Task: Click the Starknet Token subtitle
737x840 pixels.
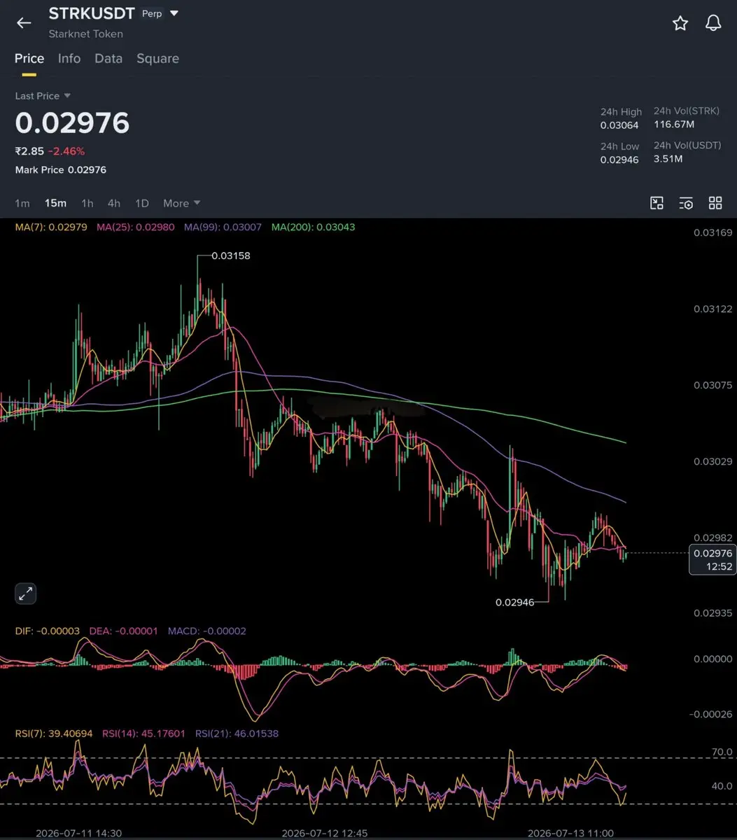Action: pyautogui.click(x=85, y=34)
